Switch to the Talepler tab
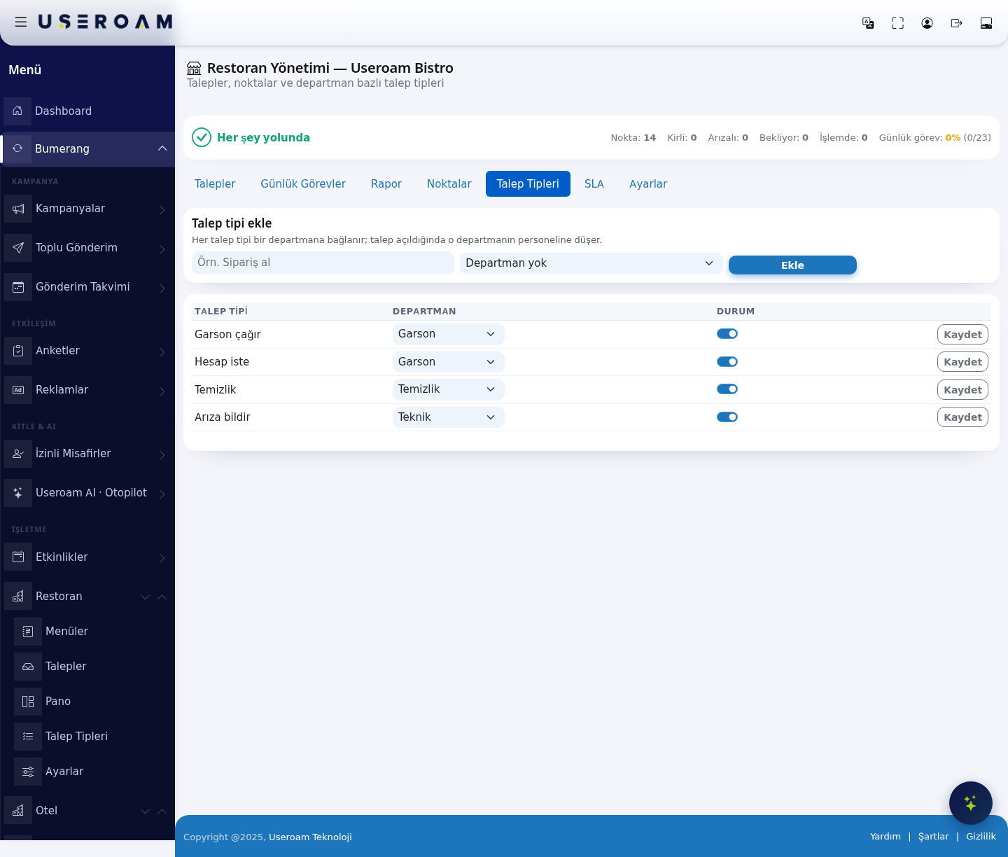This screenshot has width=1008, height=857. click(x=215, y=184)
